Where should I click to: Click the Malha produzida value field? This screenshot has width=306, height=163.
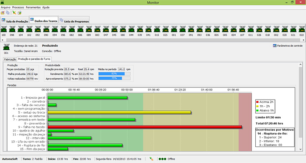coord(30,74)
